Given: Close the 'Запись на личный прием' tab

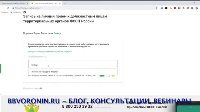Looking at the screenshot, I should (60, 3).
